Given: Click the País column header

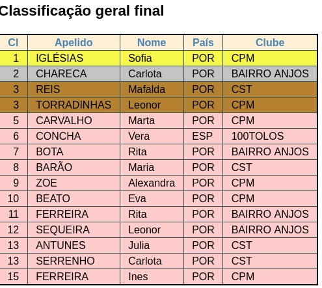Looking at the screenshot, I should click(203, 42).
